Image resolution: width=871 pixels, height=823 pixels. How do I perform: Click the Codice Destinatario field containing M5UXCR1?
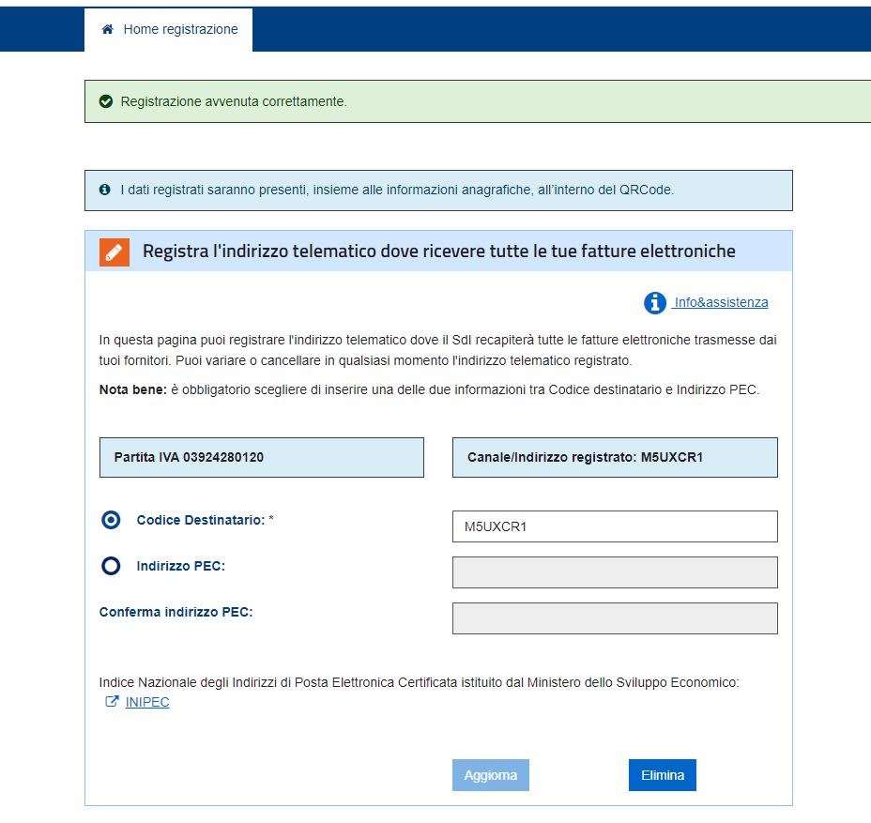pyautogui.click(x=615, y=526)
